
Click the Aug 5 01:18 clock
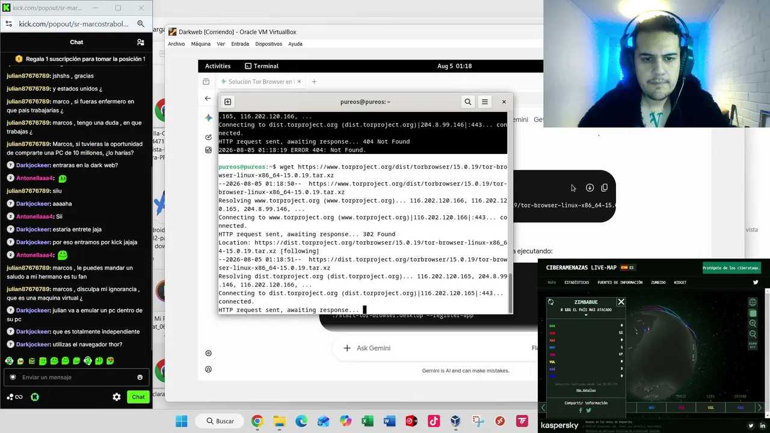pyautogui.click(x=454, y=66)
